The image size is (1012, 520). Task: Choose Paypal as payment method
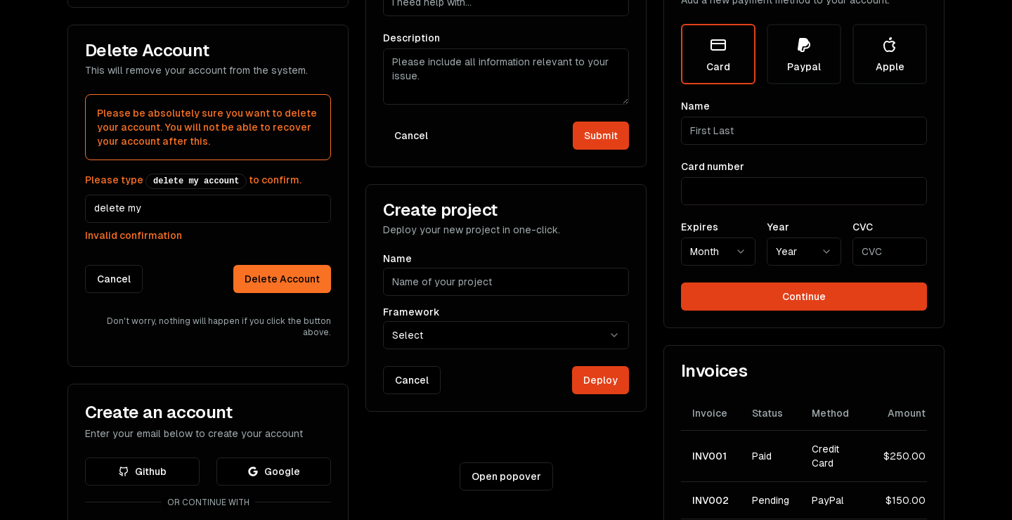pyautogui.click(x=803, y=54)
